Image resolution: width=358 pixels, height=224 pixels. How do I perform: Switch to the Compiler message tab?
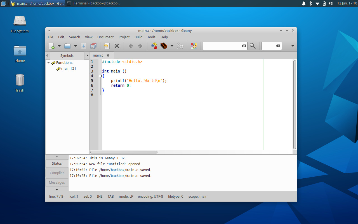click(56, 173)
